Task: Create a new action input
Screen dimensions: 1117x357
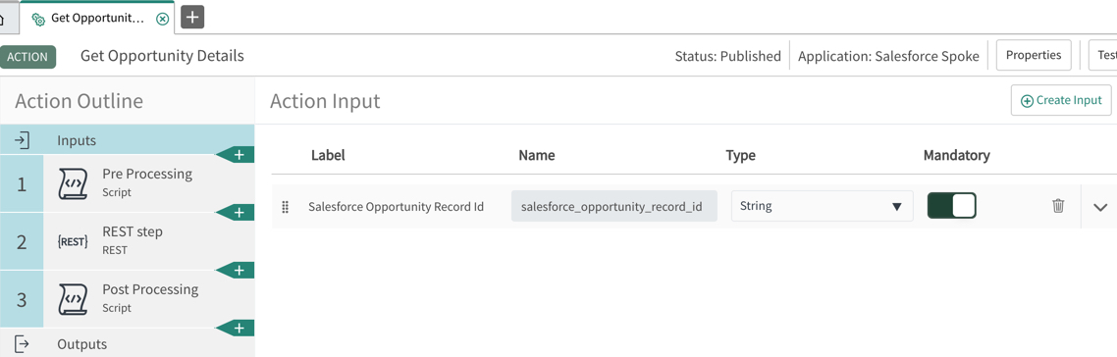Action: [1061, 100]
